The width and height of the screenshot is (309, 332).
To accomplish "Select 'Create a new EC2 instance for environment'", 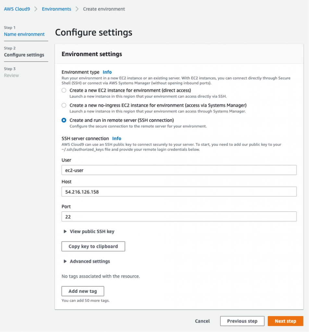I will click(65, 90).
